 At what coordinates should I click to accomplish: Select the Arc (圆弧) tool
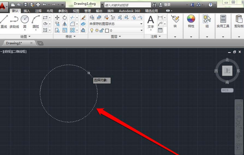pyautogui.click(x=36, y=20)
